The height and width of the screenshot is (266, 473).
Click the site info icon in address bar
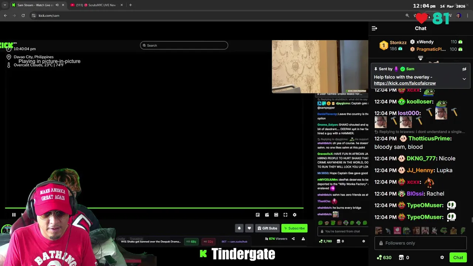(x=33, y=16)
